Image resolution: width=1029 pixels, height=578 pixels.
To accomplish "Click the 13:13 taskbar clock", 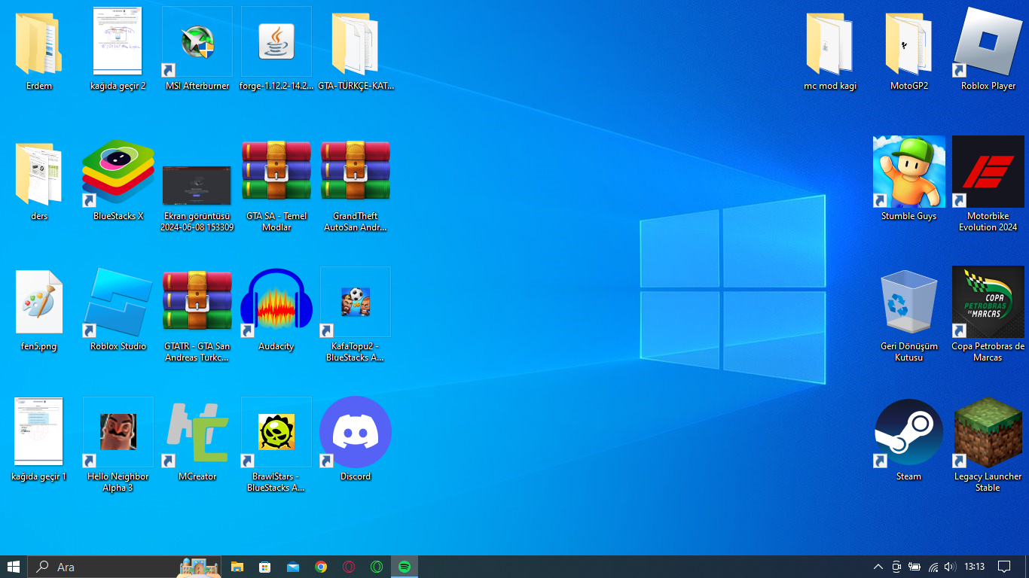I will [x=975, y=567].
